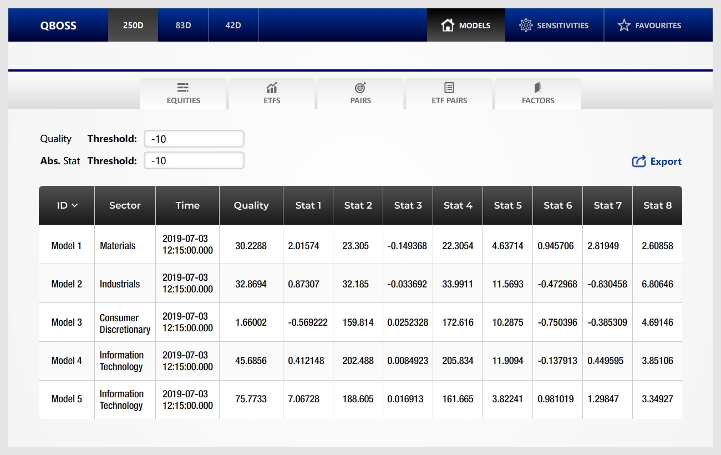Focus the Quality Threshold input field
Screen dimensions: 721x455
point(194,139)
